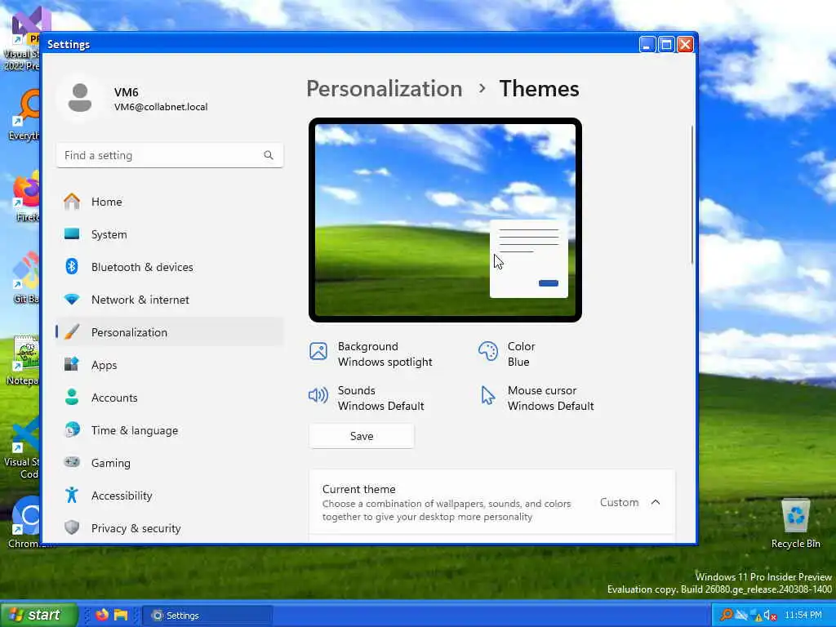836x627 pixels.
Task: Select the Recycle Bin desktop icon
Action: (x=795, y=523)
